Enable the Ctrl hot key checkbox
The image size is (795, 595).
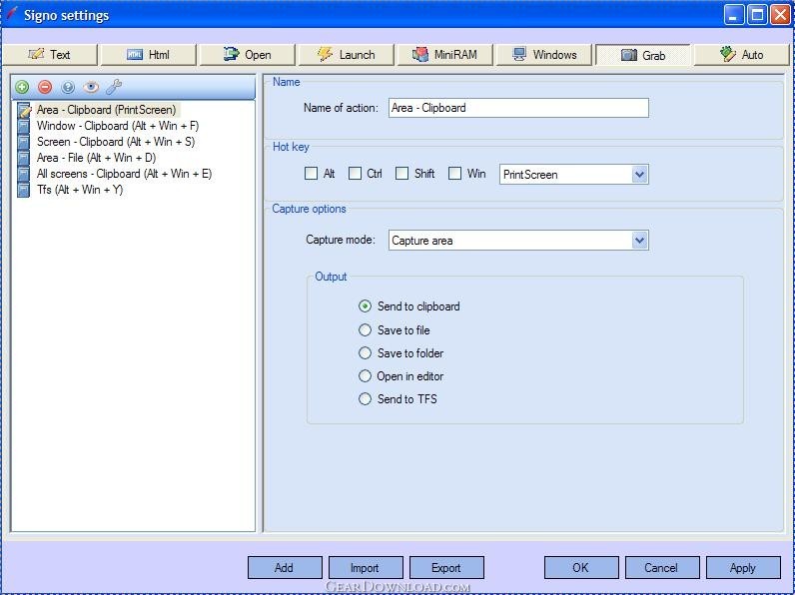click(x=355, y=174)
